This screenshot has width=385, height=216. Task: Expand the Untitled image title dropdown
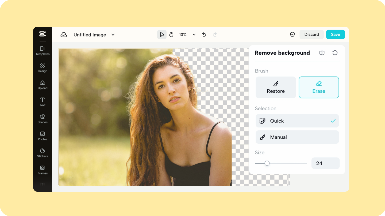coord(113,35)
